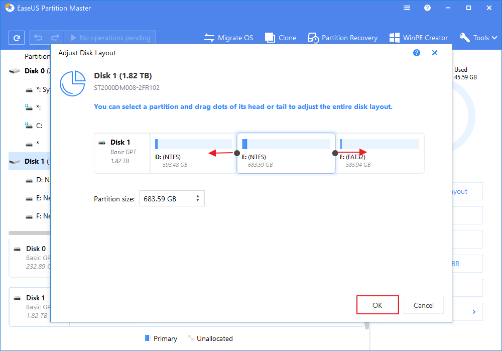Click the Undo arrow icon
Image resolution: width=502 pixels, height=351 pixels.
tap(38, 37)
